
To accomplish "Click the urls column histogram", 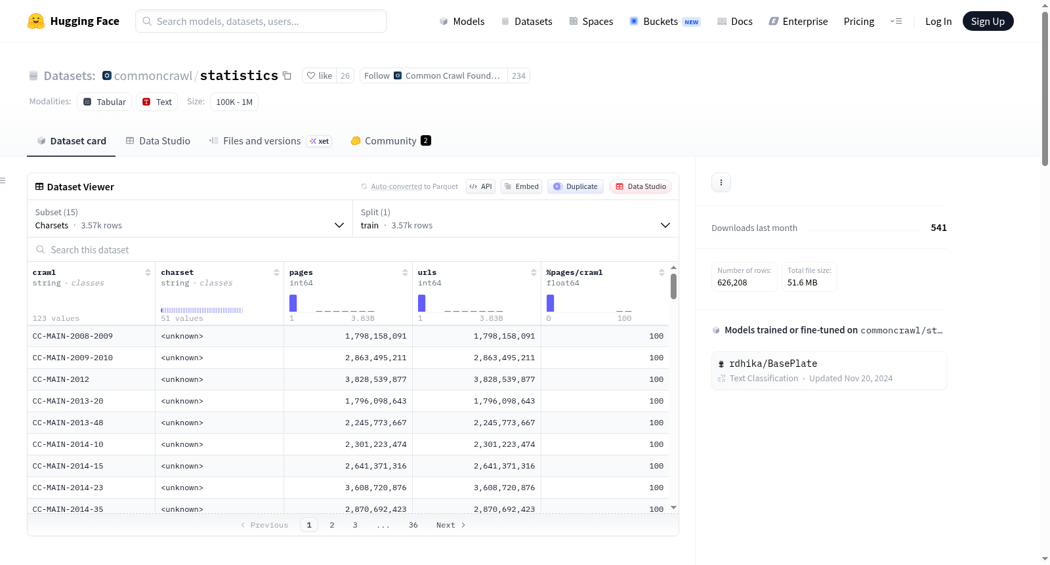I will coord(461,303).
